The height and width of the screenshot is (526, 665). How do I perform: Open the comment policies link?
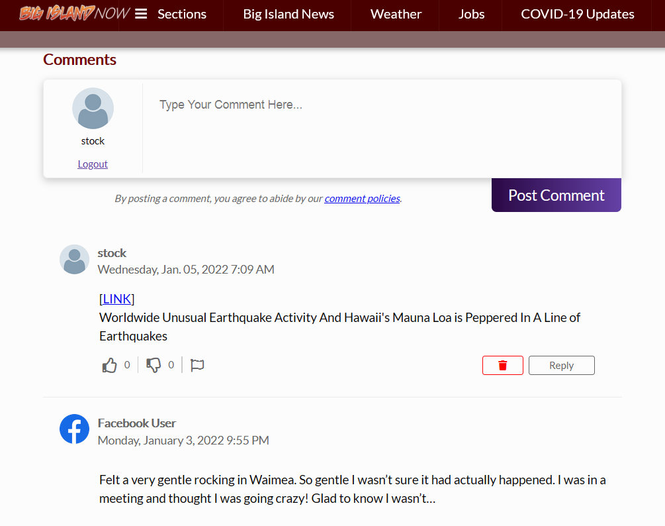point(362,198)
